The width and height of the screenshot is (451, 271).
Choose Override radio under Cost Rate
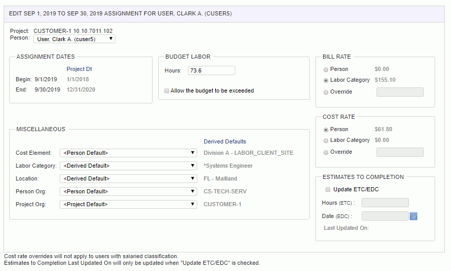click(x=326, y=152)
